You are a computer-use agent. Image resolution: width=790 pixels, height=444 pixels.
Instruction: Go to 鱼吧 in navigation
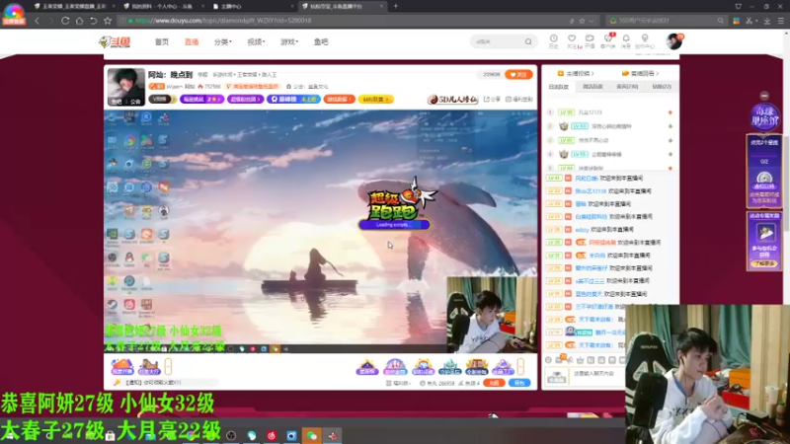click(x=321, y=41)
